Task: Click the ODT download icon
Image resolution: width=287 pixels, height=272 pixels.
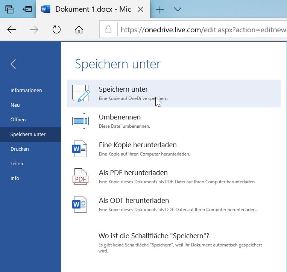Action: [x=80, y=204]
